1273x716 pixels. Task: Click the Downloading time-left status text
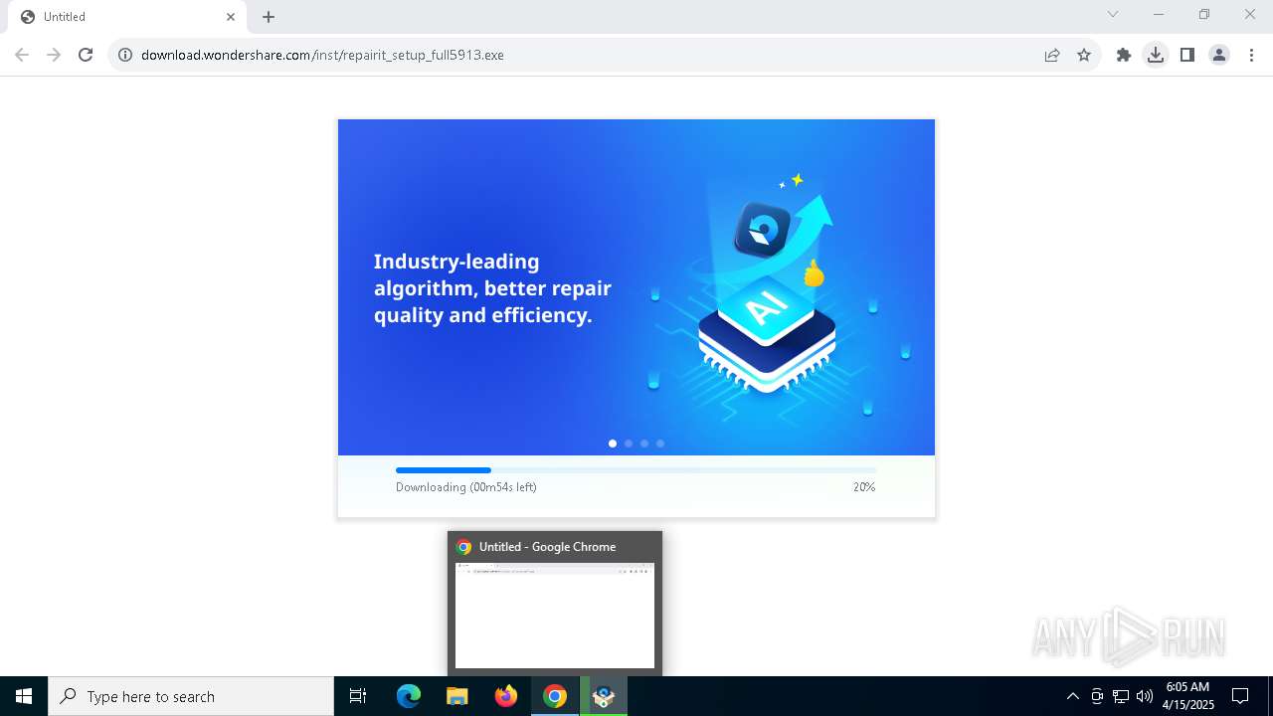[466, 487]
